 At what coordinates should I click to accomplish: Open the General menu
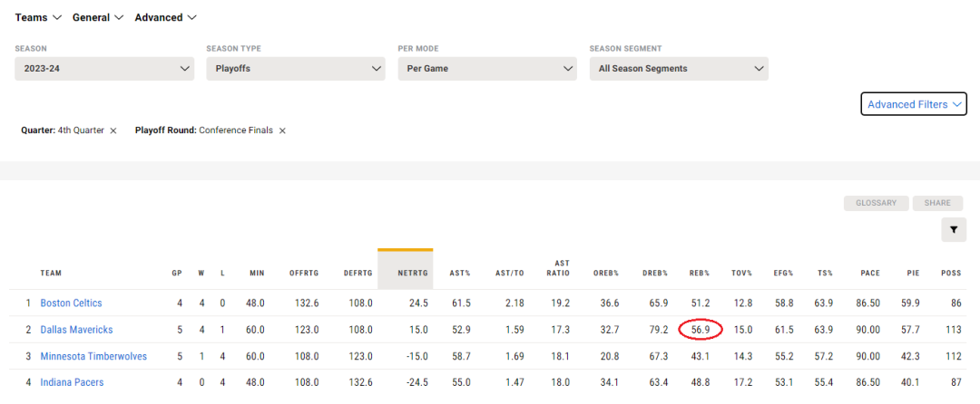coord(98,17)
